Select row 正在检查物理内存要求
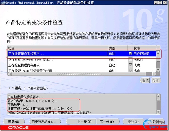The width and height of the screenshot is (169, 131). point(82,65)
